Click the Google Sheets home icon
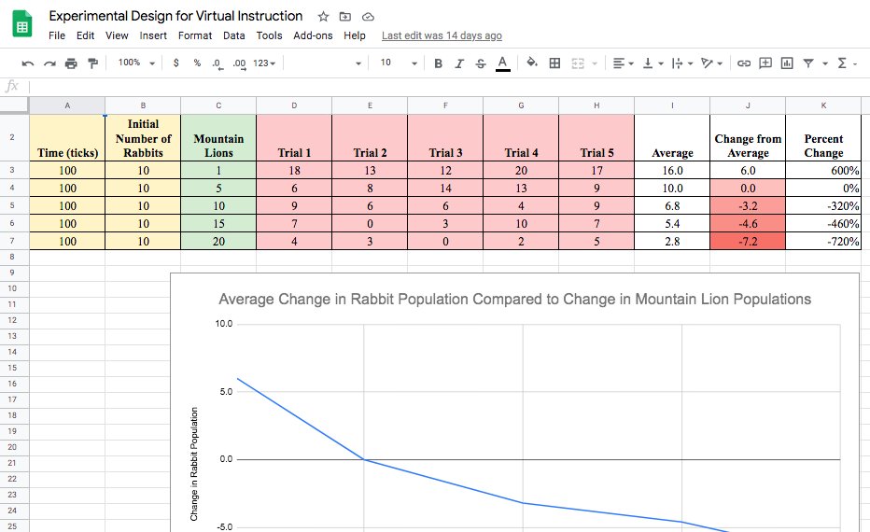Screen dimensions: 870x532 [x=22, y=24]
